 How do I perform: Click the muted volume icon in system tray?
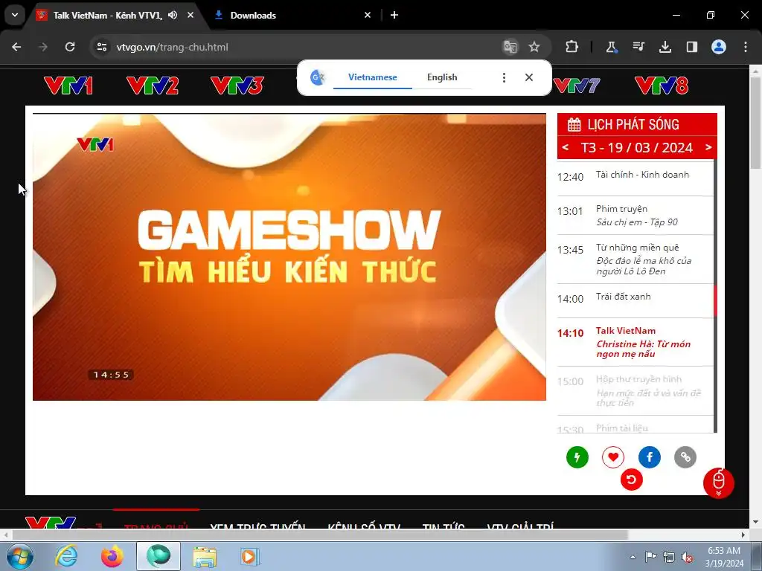687,557
